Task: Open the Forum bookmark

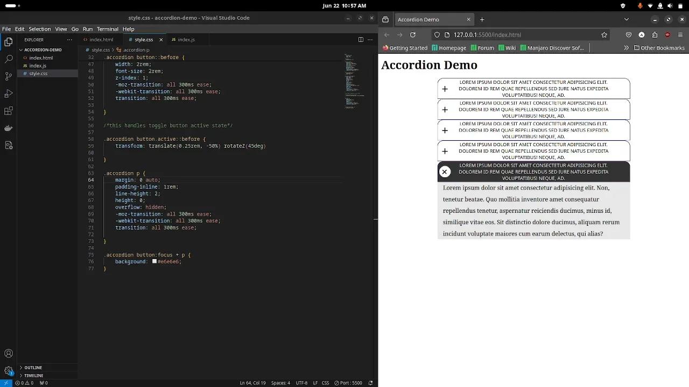Action: [x=482, y=48]
